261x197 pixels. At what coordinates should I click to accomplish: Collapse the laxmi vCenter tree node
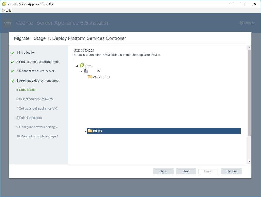[x=77, y=66]
